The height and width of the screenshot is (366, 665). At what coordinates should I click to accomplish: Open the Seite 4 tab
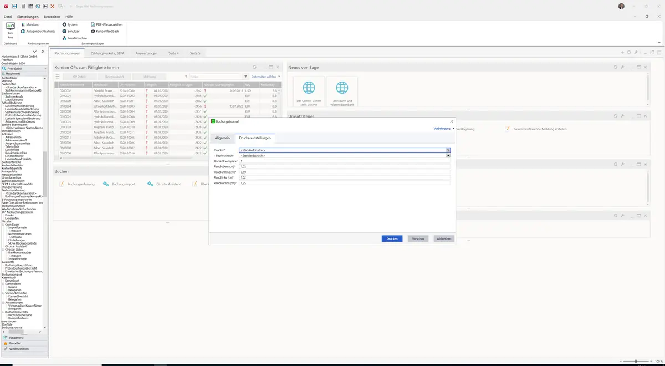pos(173,53)
